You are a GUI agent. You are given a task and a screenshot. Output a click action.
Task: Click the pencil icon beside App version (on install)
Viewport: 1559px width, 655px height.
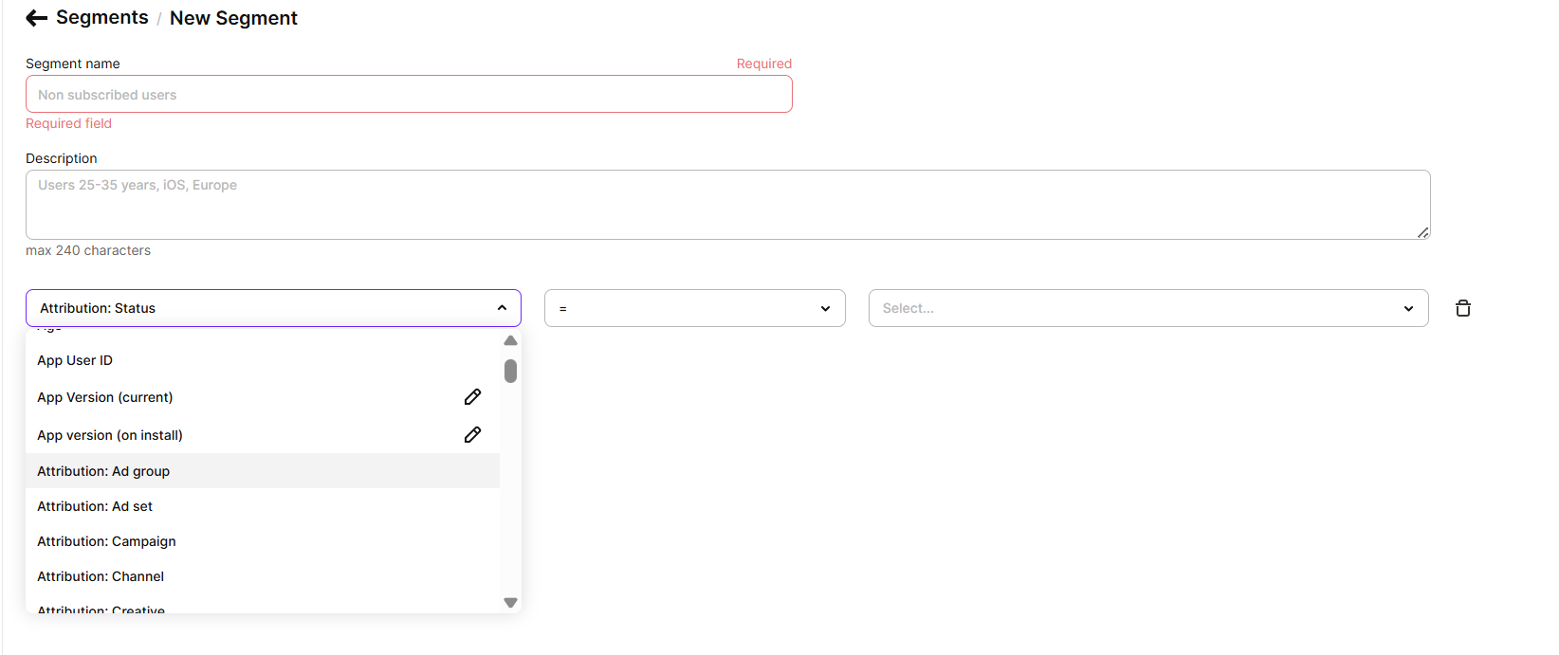click(x=472, y=435)
